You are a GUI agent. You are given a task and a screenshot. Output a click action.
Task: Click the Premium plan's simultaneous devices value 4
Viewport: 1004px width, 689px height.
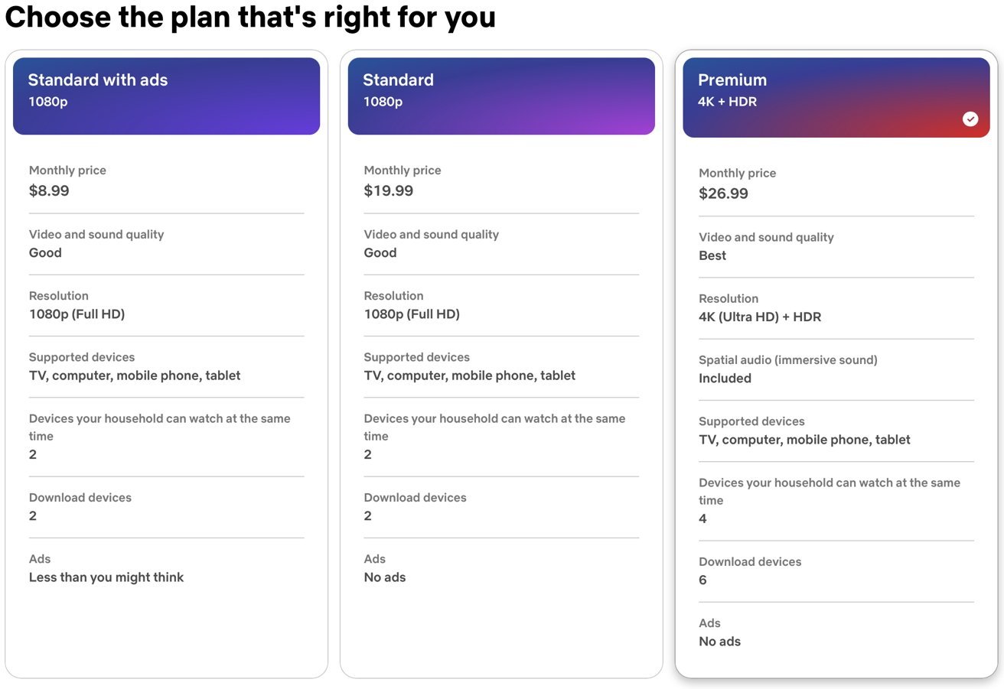click(x=702, y=519)
